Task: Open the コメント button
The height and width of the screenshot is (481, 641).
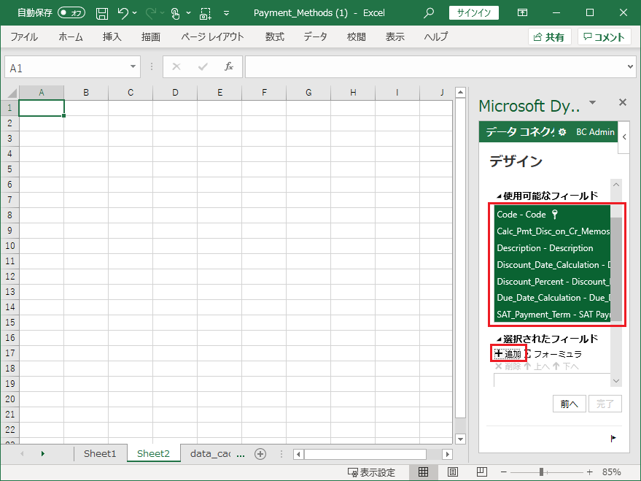Action: pos(605,36)
